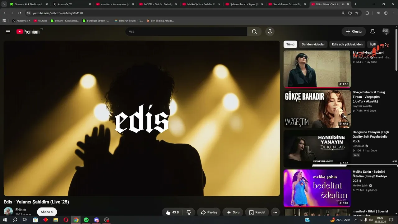
Task: Click the YouTube search field Ara
Action: click(x=186, y=31)
